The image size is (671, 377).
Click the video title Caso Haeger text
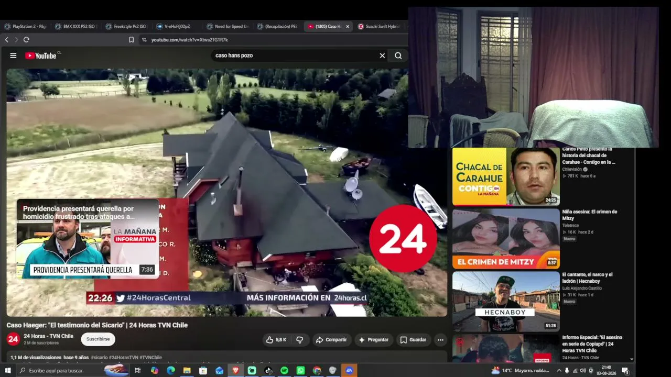pos(97,325)
